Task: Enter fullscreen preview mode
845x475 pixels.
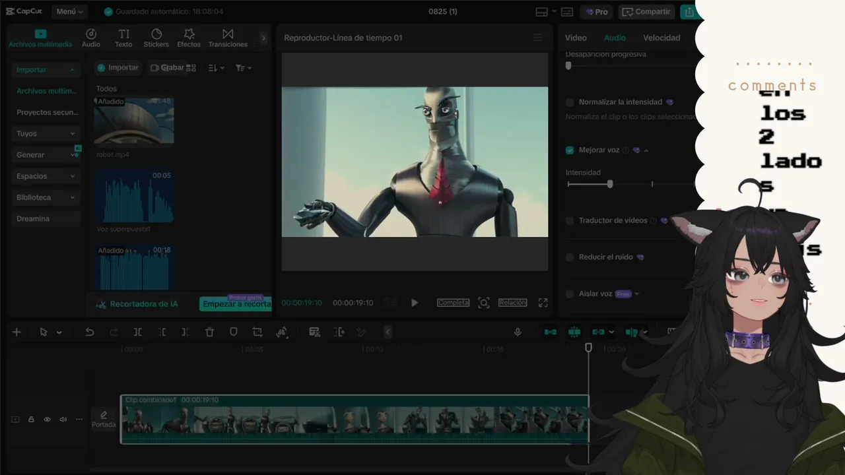Action: click(543, 303)
